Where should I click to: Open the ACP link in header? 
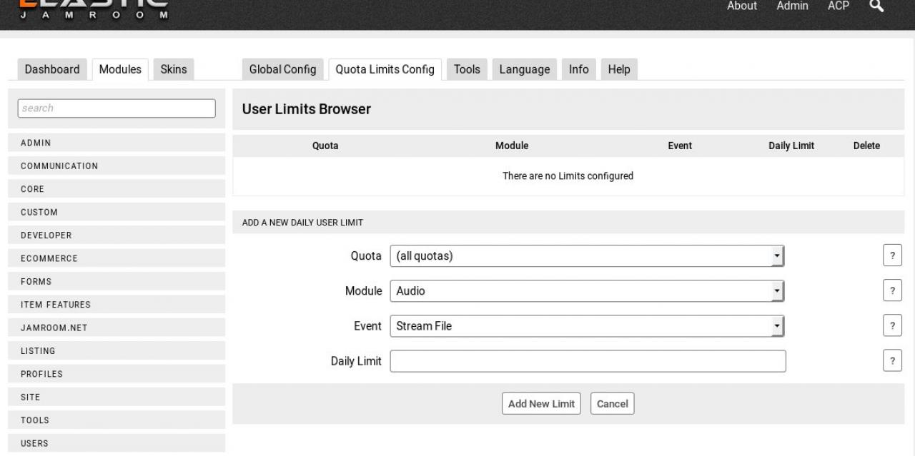pos(838,6)
